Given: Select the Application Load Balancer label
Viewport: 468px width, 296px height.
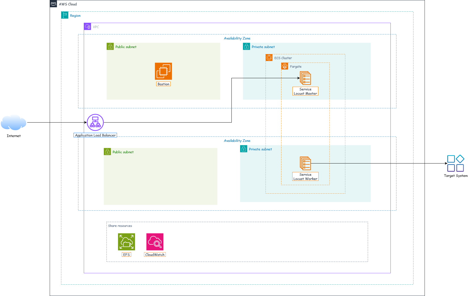Looking at the screenshot, I should pos(95,135).
